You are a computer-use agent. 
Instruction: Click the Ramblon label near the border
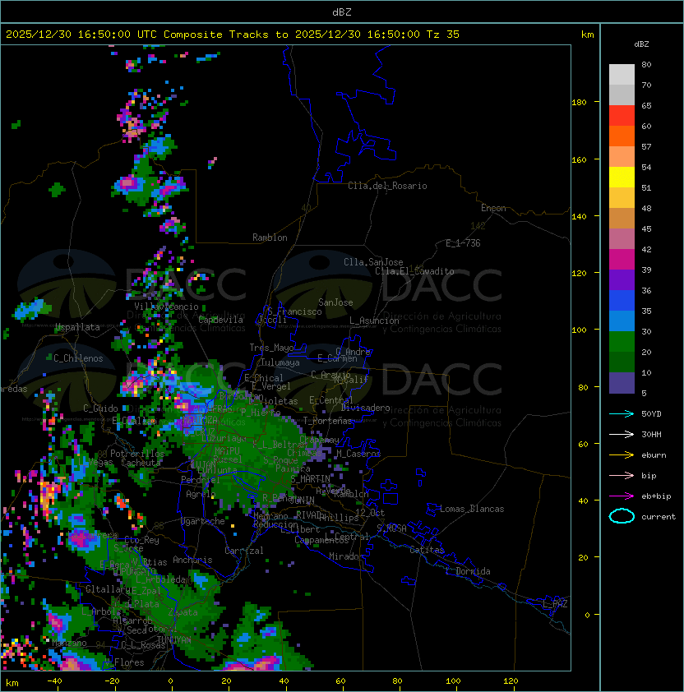pos(270,238)
